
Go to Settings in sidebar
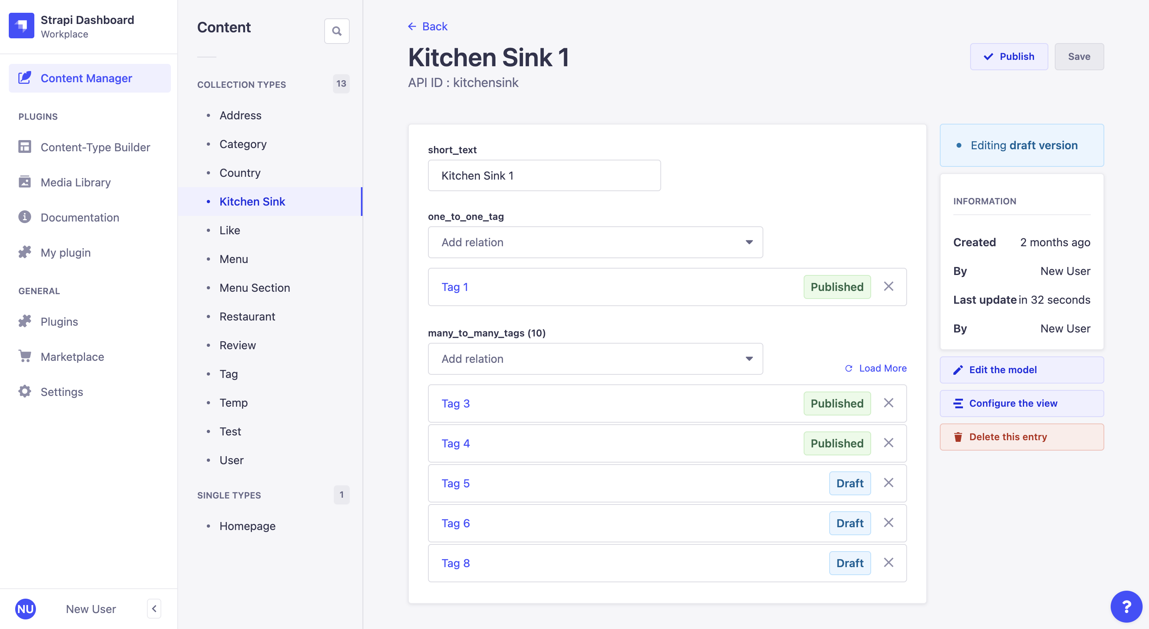point(61,392)
